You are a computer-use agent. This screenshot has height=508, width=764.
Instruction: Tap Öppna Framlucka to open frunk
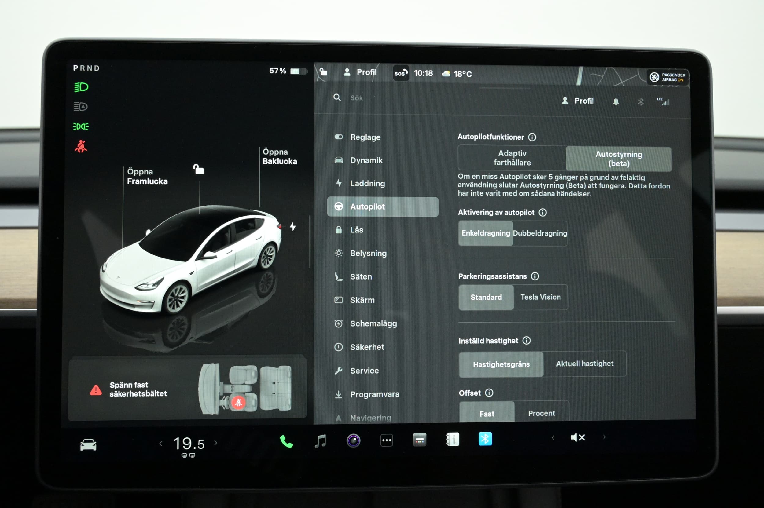click(x=147, y=176)
